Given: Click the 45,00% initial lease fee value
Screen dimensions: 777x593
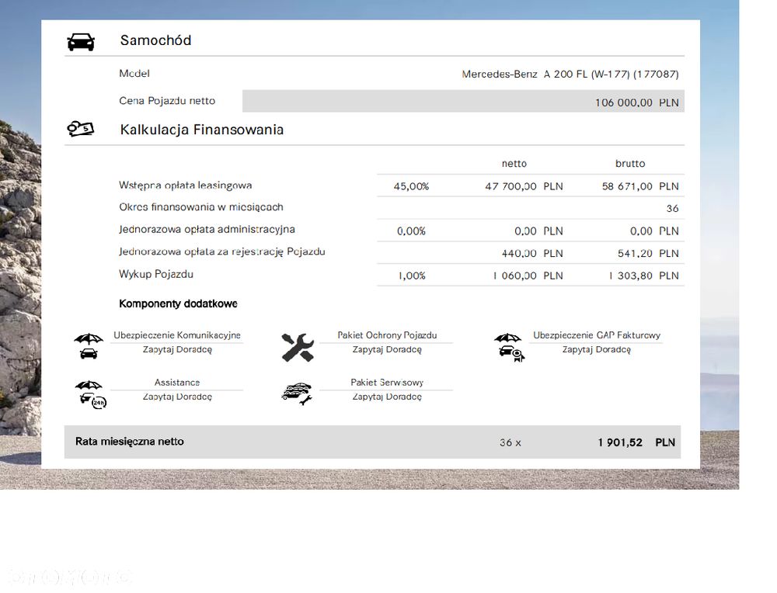Looking at the screenshot, I should tap(411, 186).
